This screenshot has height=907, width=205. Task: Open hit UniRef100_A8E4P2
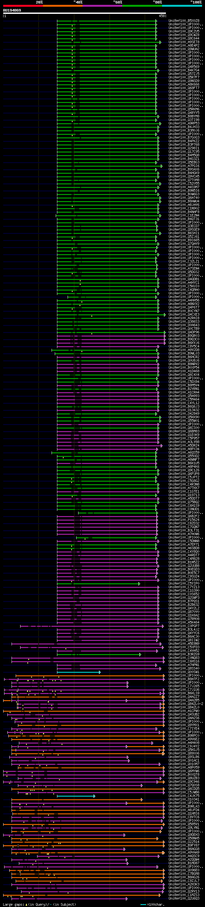tap(184, 45)
